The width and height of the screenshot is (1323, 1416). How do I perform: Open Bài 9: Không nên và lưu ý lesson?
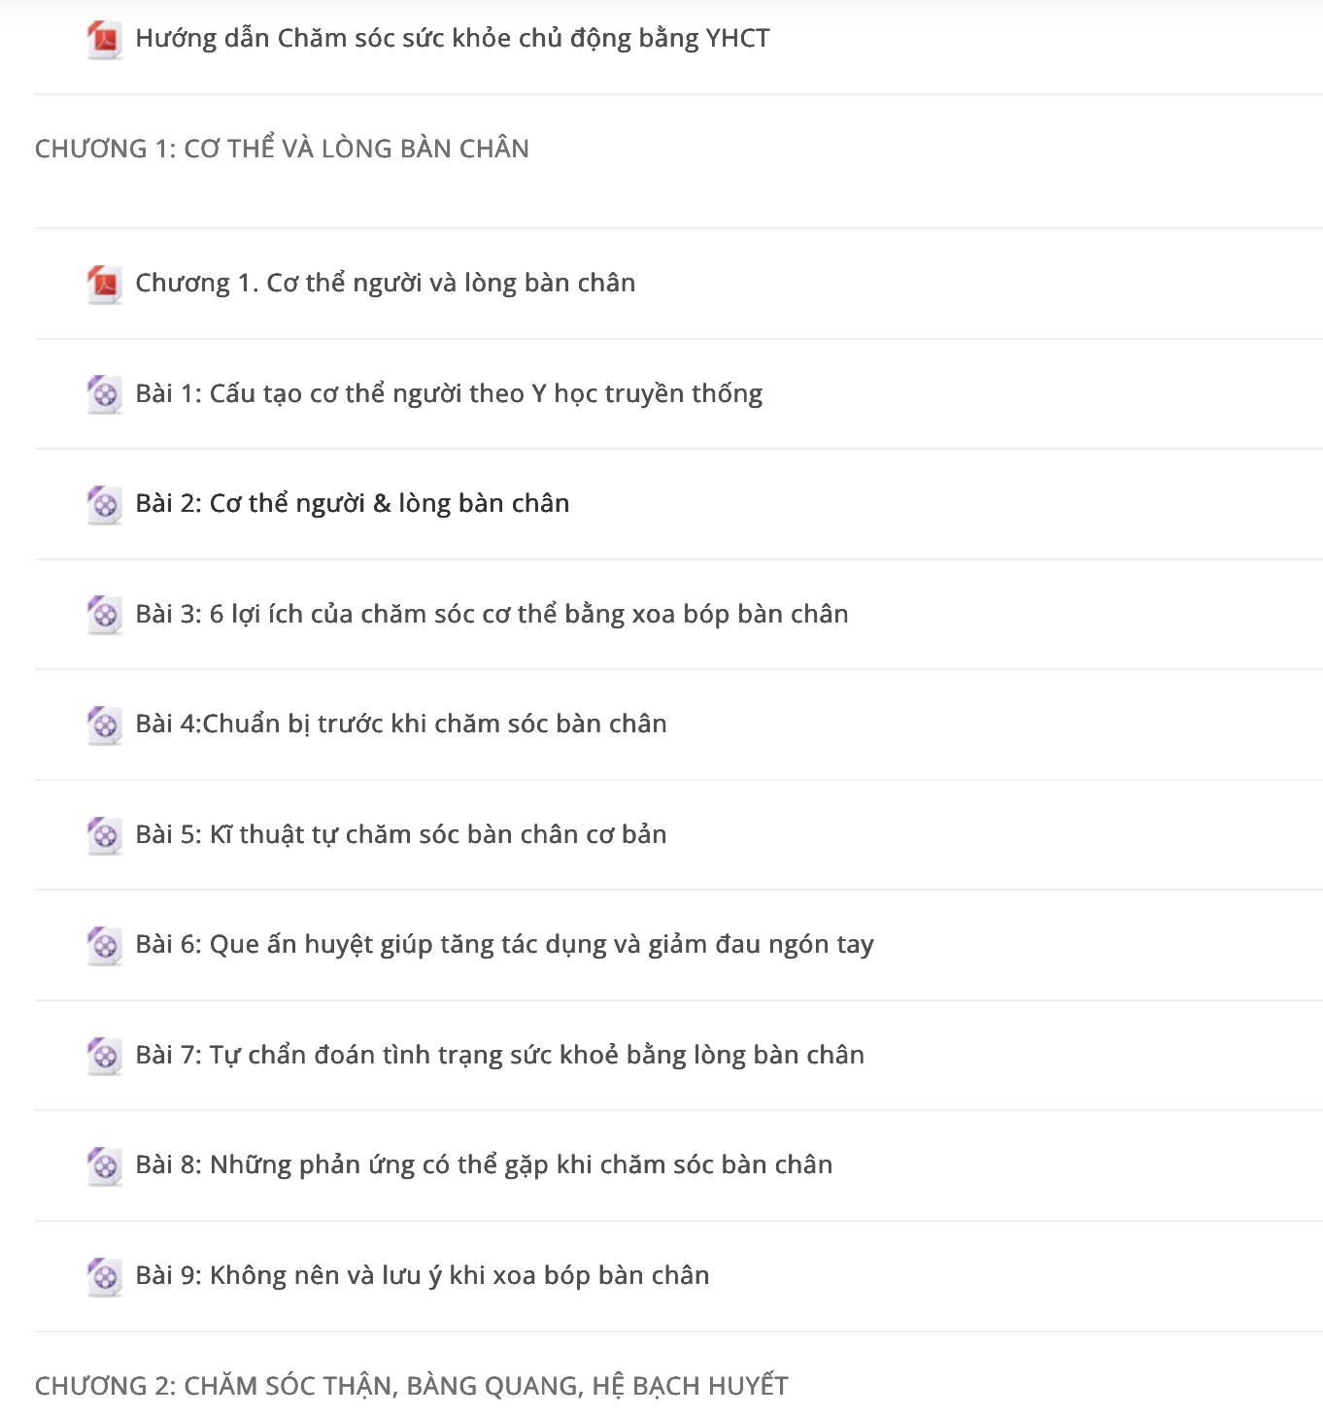coord(423,1275)
